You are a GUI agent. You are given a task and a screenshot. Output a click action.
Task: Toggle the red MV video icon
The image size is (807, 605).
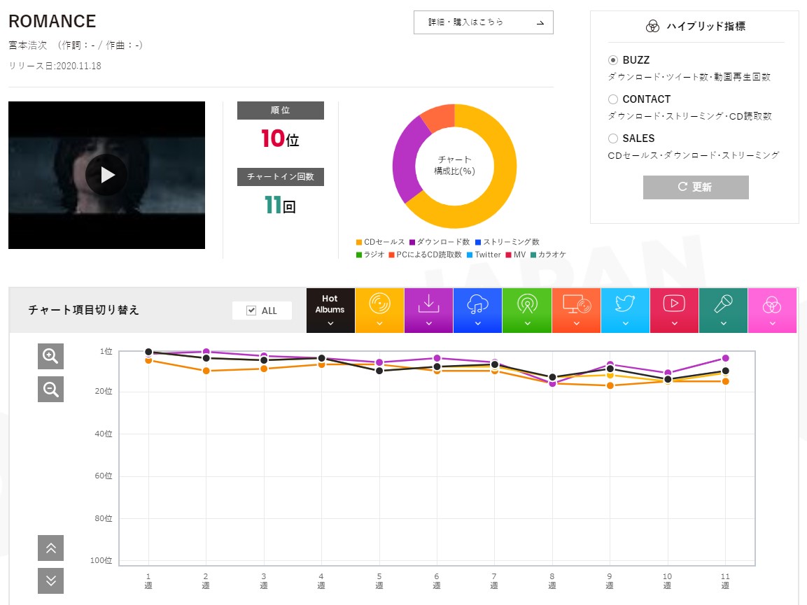coord(674,311)
